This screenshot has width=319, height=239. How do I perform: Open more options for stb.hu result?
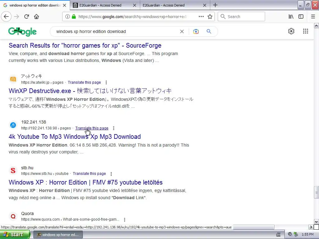pos(111,174)
